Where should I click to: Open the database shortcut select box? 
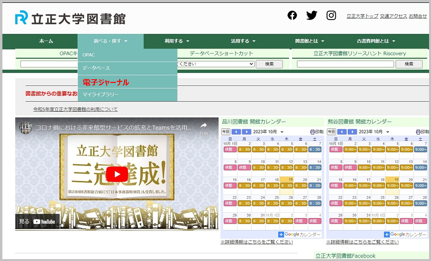coord(215,64)
